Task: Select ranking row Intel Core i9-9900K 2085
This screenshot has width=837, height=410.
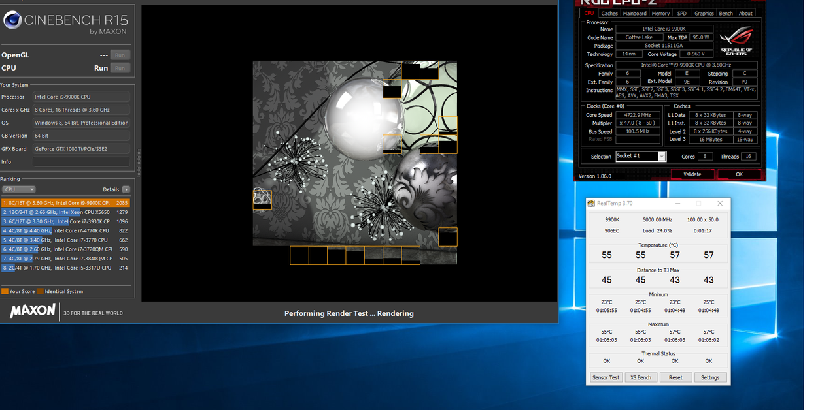Action: tap(65, 203)
